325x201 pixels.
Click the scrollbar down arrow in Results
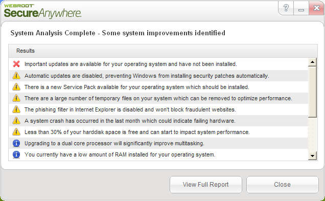pyautogui.click(x=312, y=156)
